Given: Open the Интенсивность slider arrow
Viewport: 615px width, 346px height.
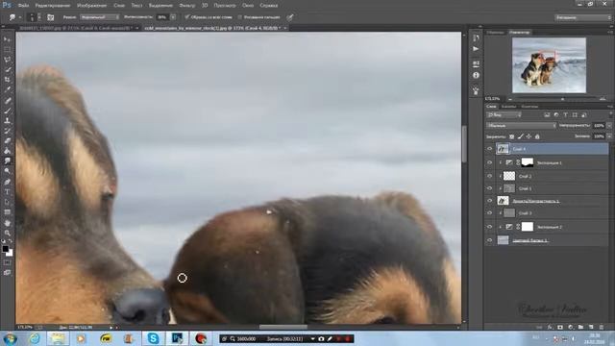Looking at the screenshot, I should 173,17.
